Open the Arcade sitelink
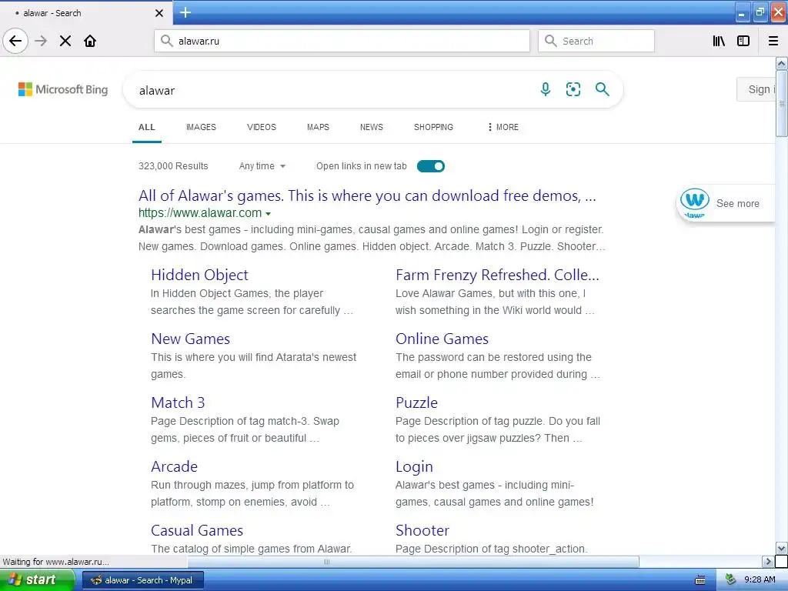The height and width of the screenshot is (591, 788). point(175,466)
